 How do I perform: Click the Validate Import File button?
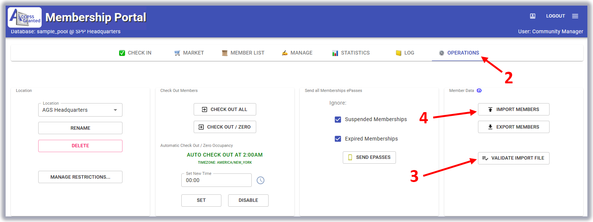click(x=513, y=158)
